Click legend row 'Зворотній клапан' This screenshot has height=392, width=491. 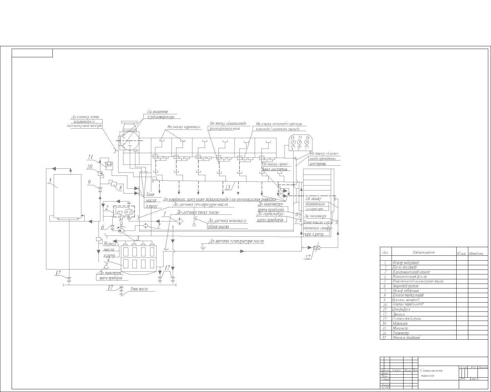coord(434,286)
